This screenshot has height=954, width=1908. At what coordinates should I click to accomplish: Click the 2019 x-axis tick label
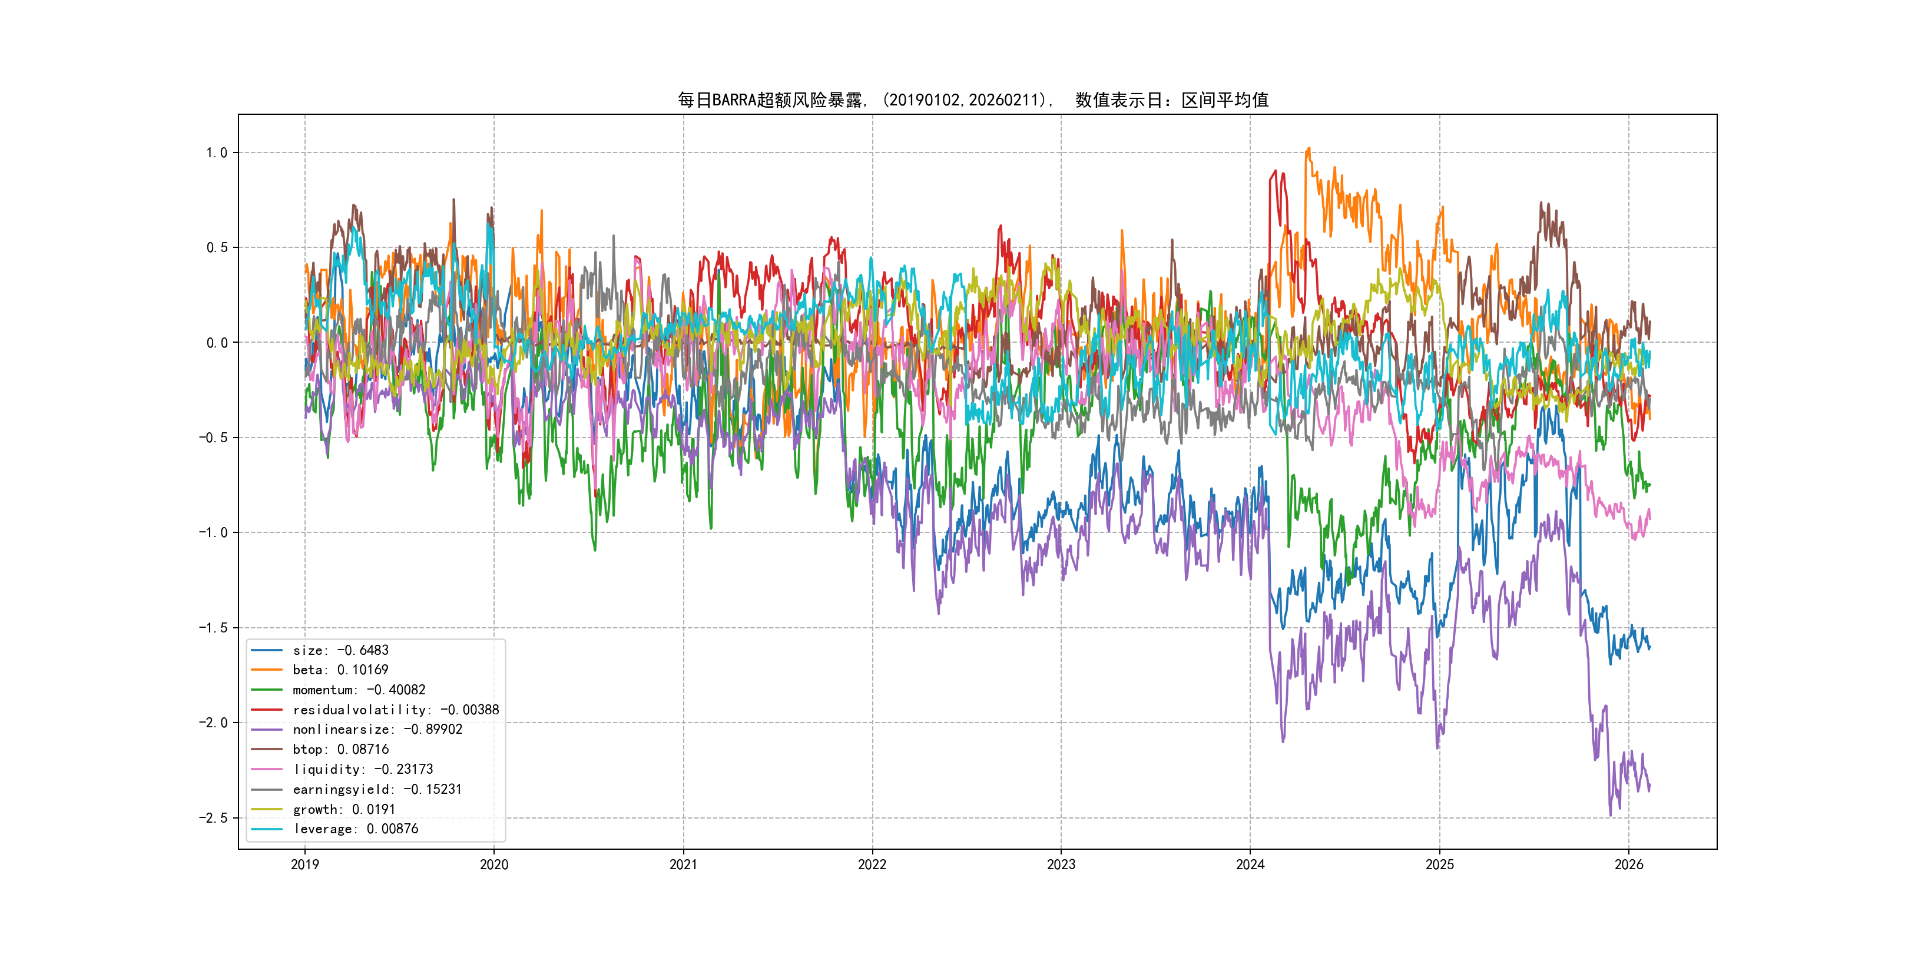304,864
